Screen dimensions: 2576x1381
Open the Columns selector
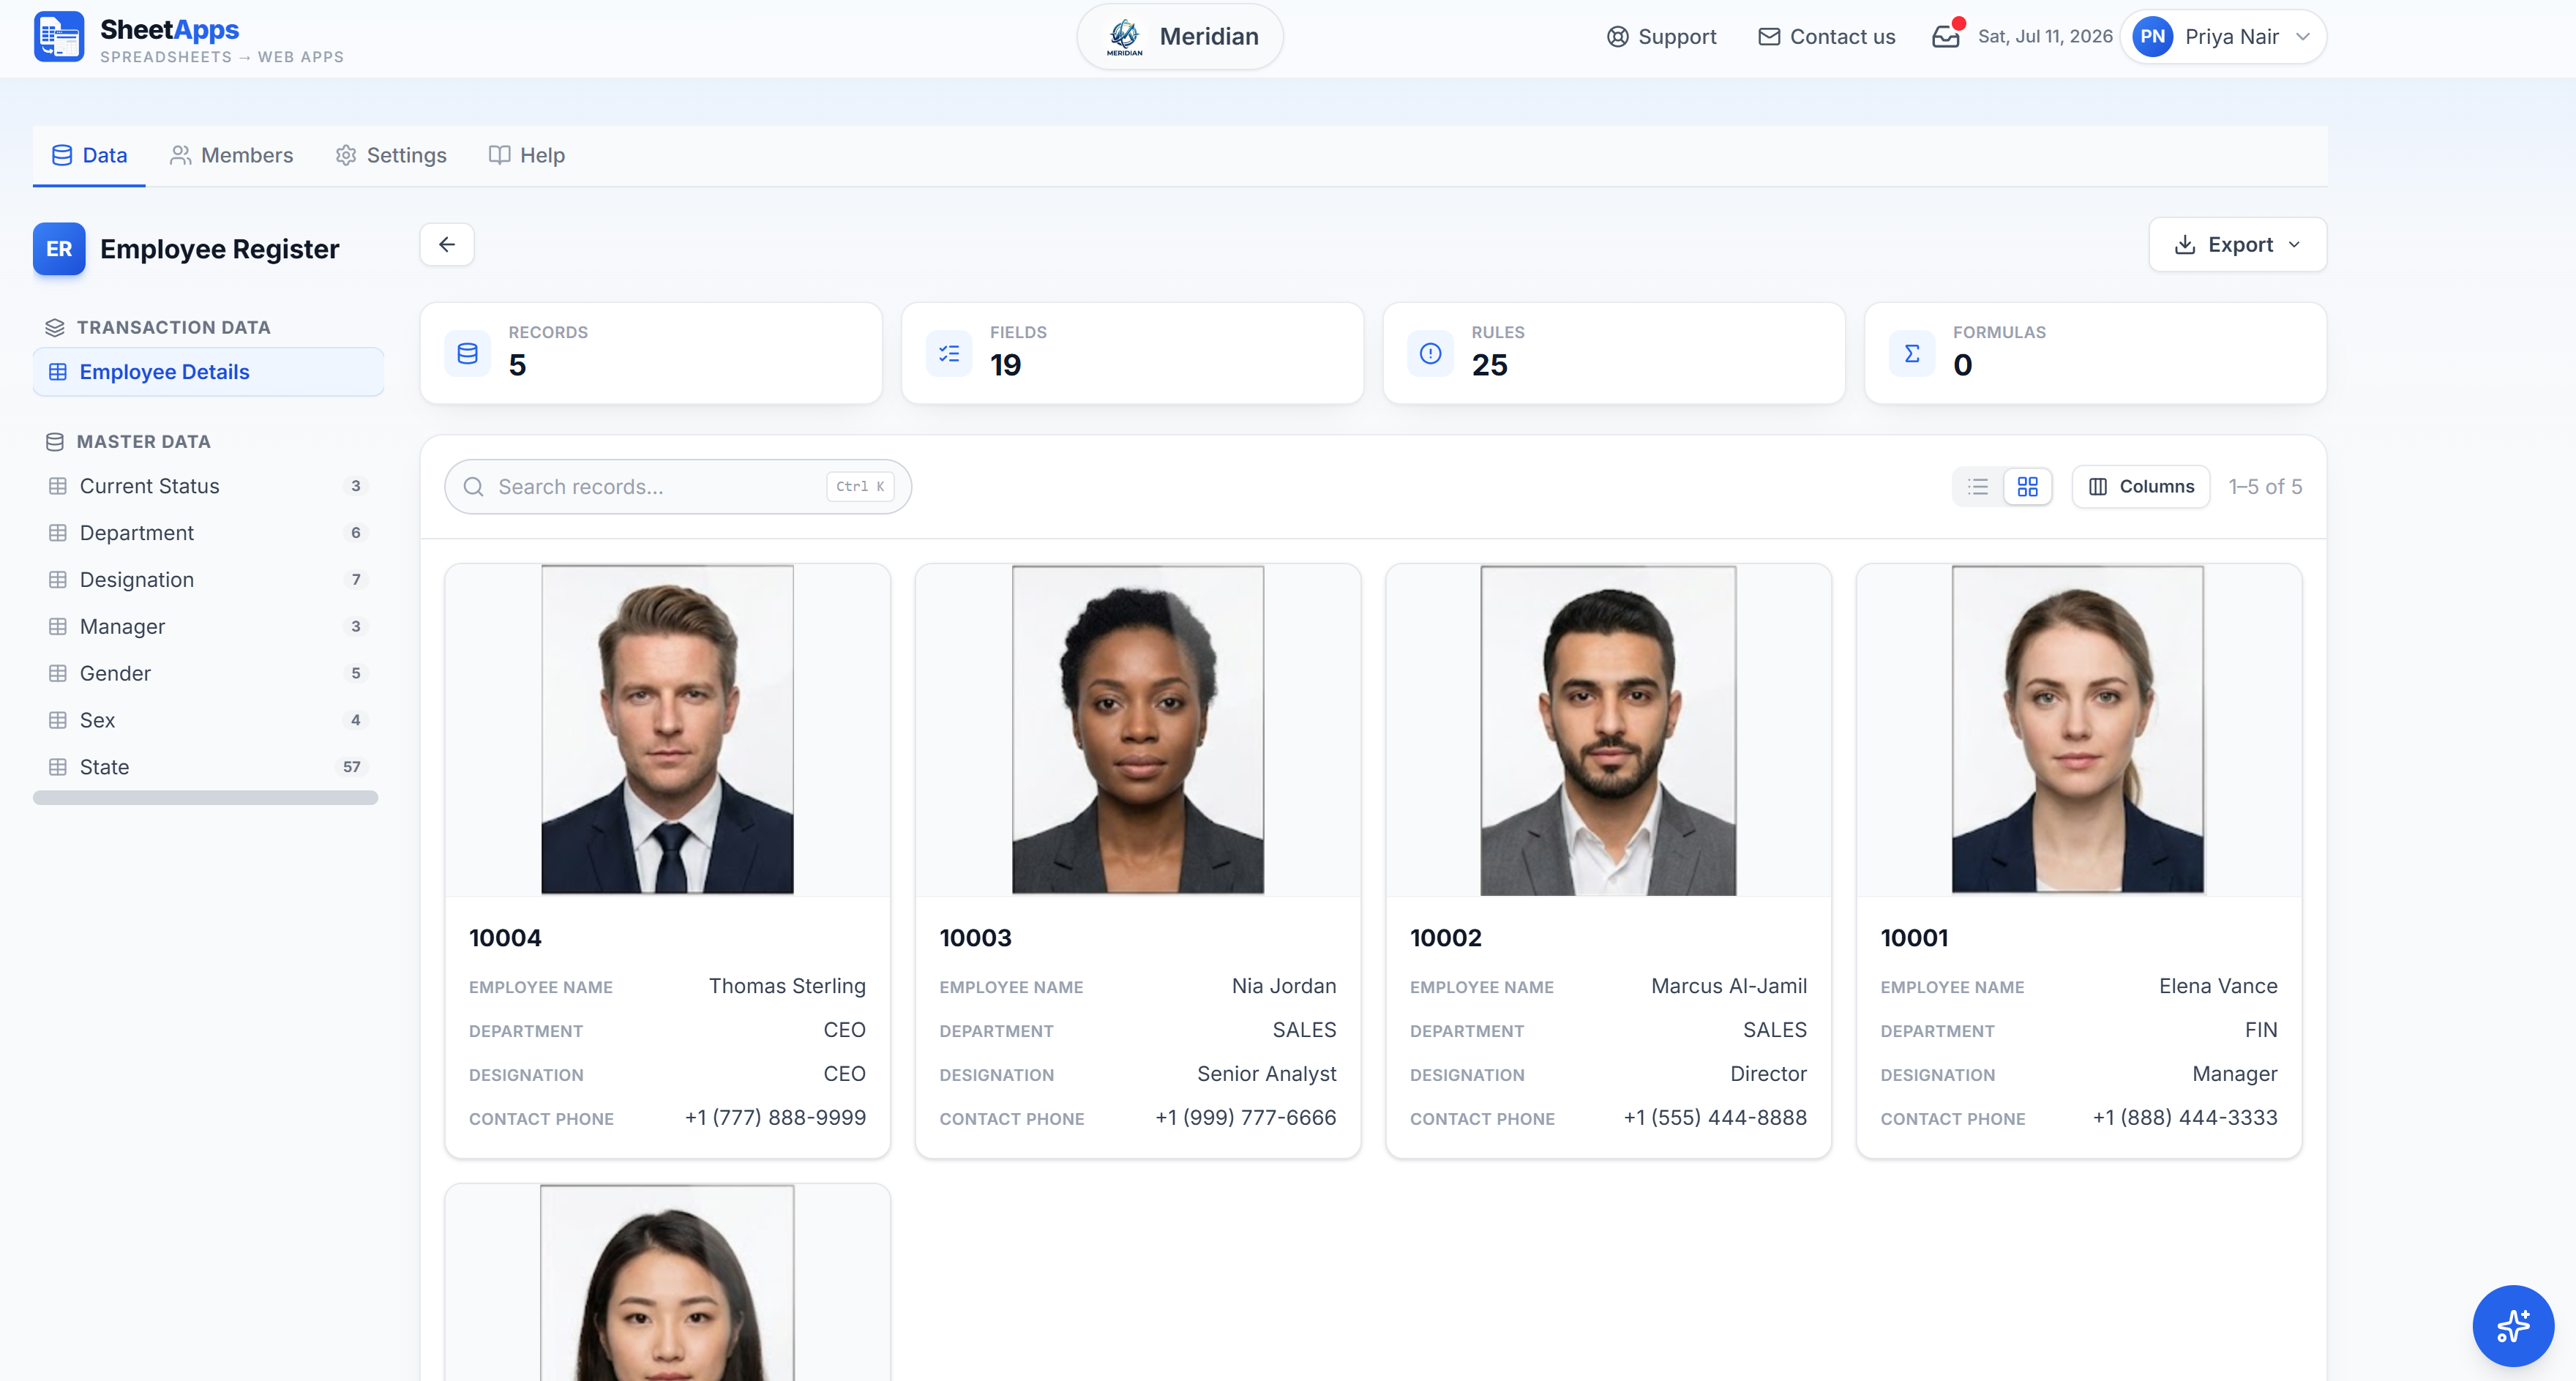[2141, 487]
